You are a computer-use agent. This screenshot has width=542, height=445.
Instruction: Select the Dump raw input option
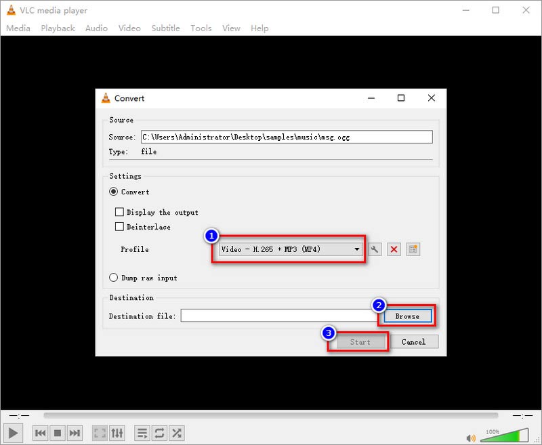(113, 278)
